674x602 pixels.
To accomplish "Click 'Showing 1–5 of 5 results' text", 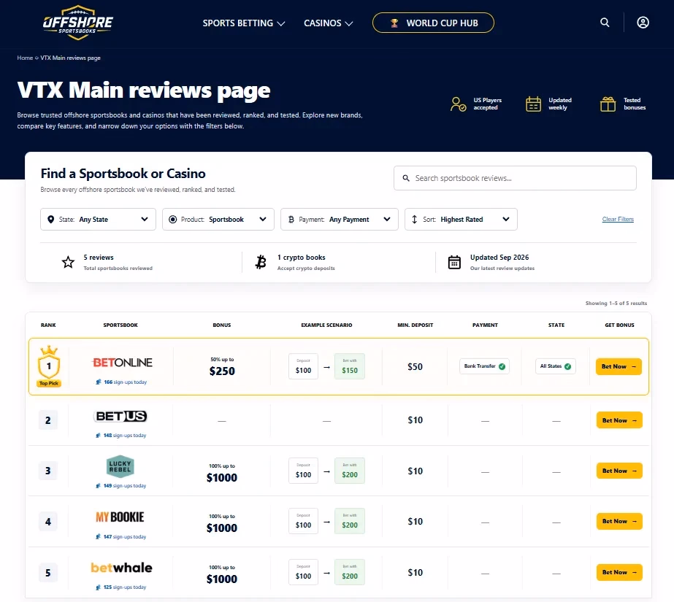I will [x=616, y=303].
